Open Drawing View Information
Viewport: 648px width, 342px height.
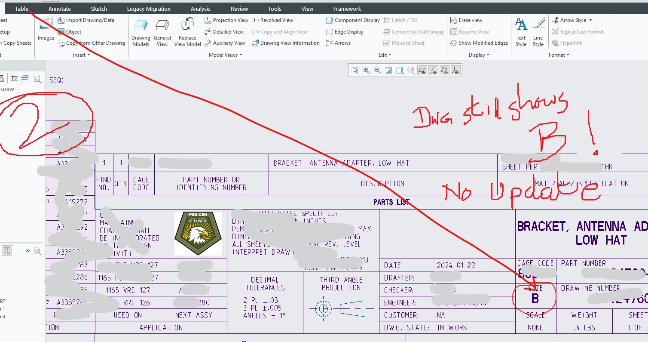tap(286, 43)
